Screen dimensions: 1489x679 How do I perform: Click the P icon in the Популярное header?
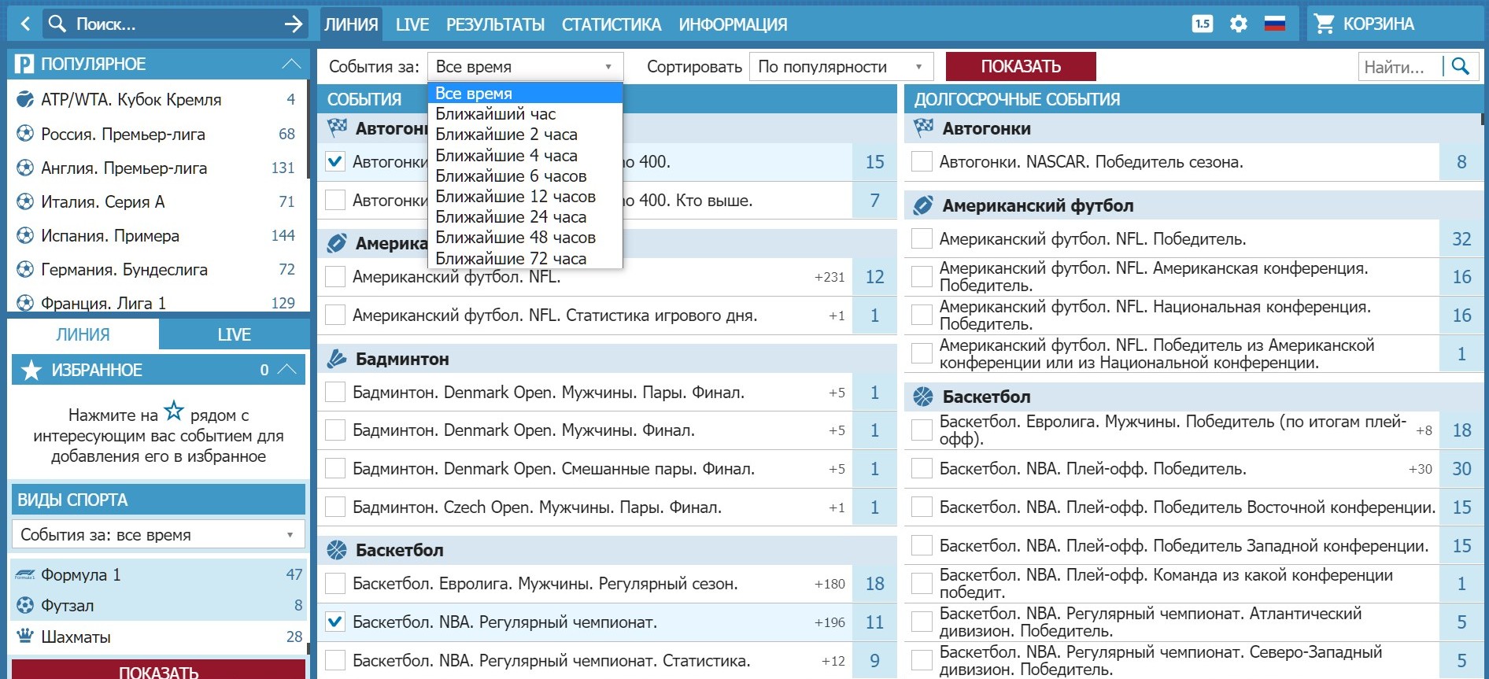tap(24, 64)
